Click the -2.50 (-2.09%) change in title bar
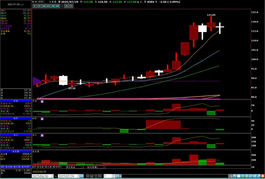Screen dimensions: 265x179 [170, 2]
